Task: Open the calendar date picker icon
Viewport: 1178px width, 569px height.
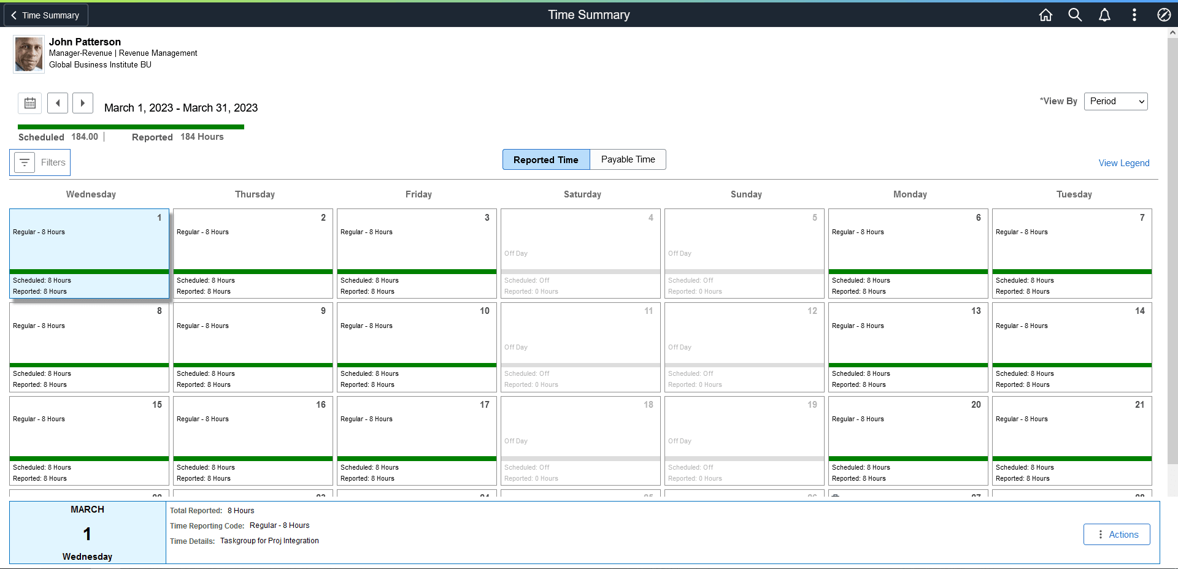Action: pyautogui.click(x=29, y=103)
